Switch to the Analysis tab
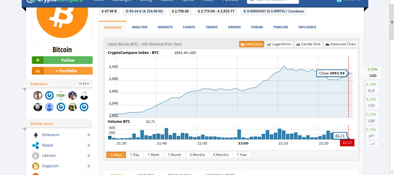Viewport: 394px width, 175px height. click(140, 27)
